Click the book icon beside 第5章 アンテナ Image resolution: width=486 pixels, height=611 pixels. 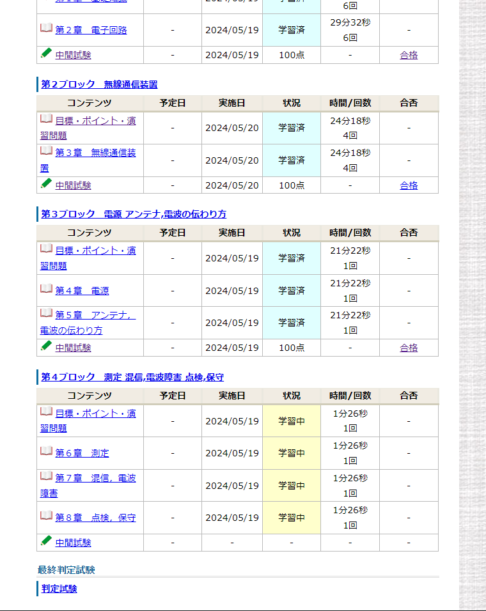[46, 313]
